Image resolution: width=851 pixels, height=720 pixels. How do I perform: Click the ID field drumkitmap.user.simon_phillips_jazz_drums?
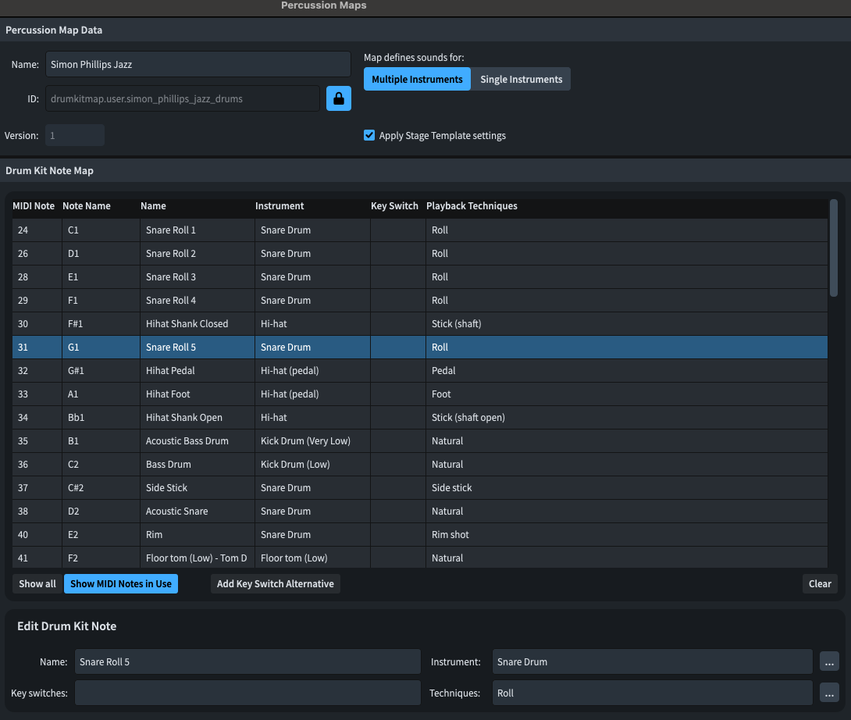183,99
